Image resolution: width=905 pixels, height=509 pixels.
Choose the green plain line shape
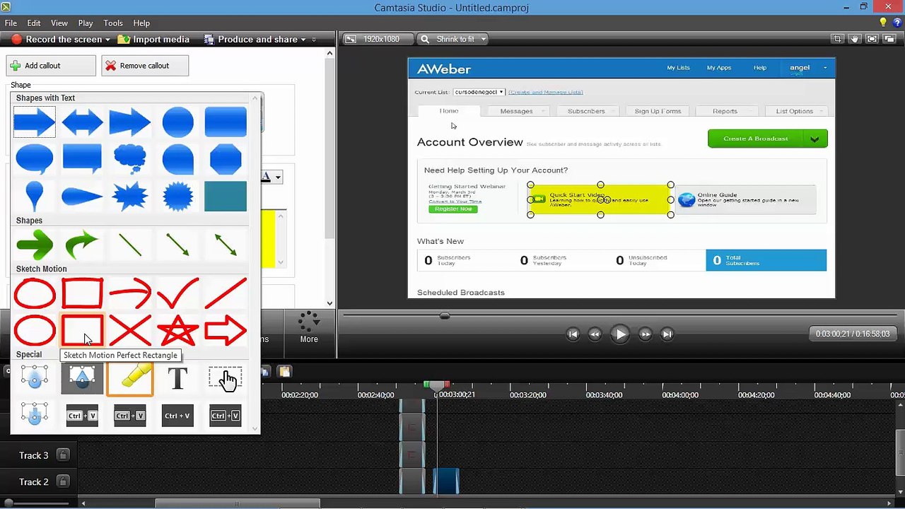click(130, 245)
